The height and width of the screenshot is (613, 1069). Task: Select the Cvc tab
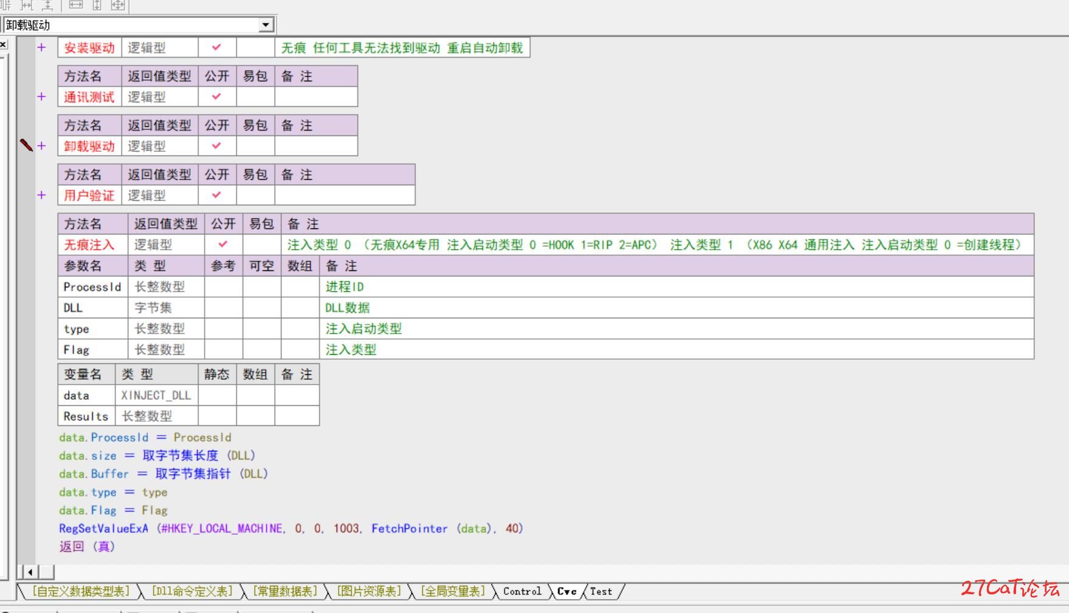tap(566, 591)
